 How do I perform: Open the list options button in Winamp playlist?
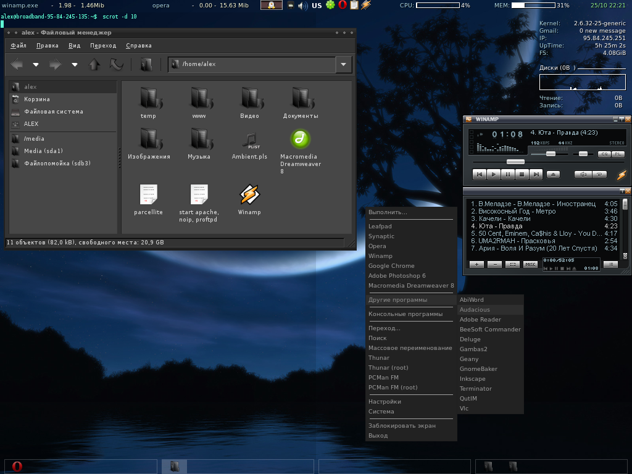click(x=610, y=264)
